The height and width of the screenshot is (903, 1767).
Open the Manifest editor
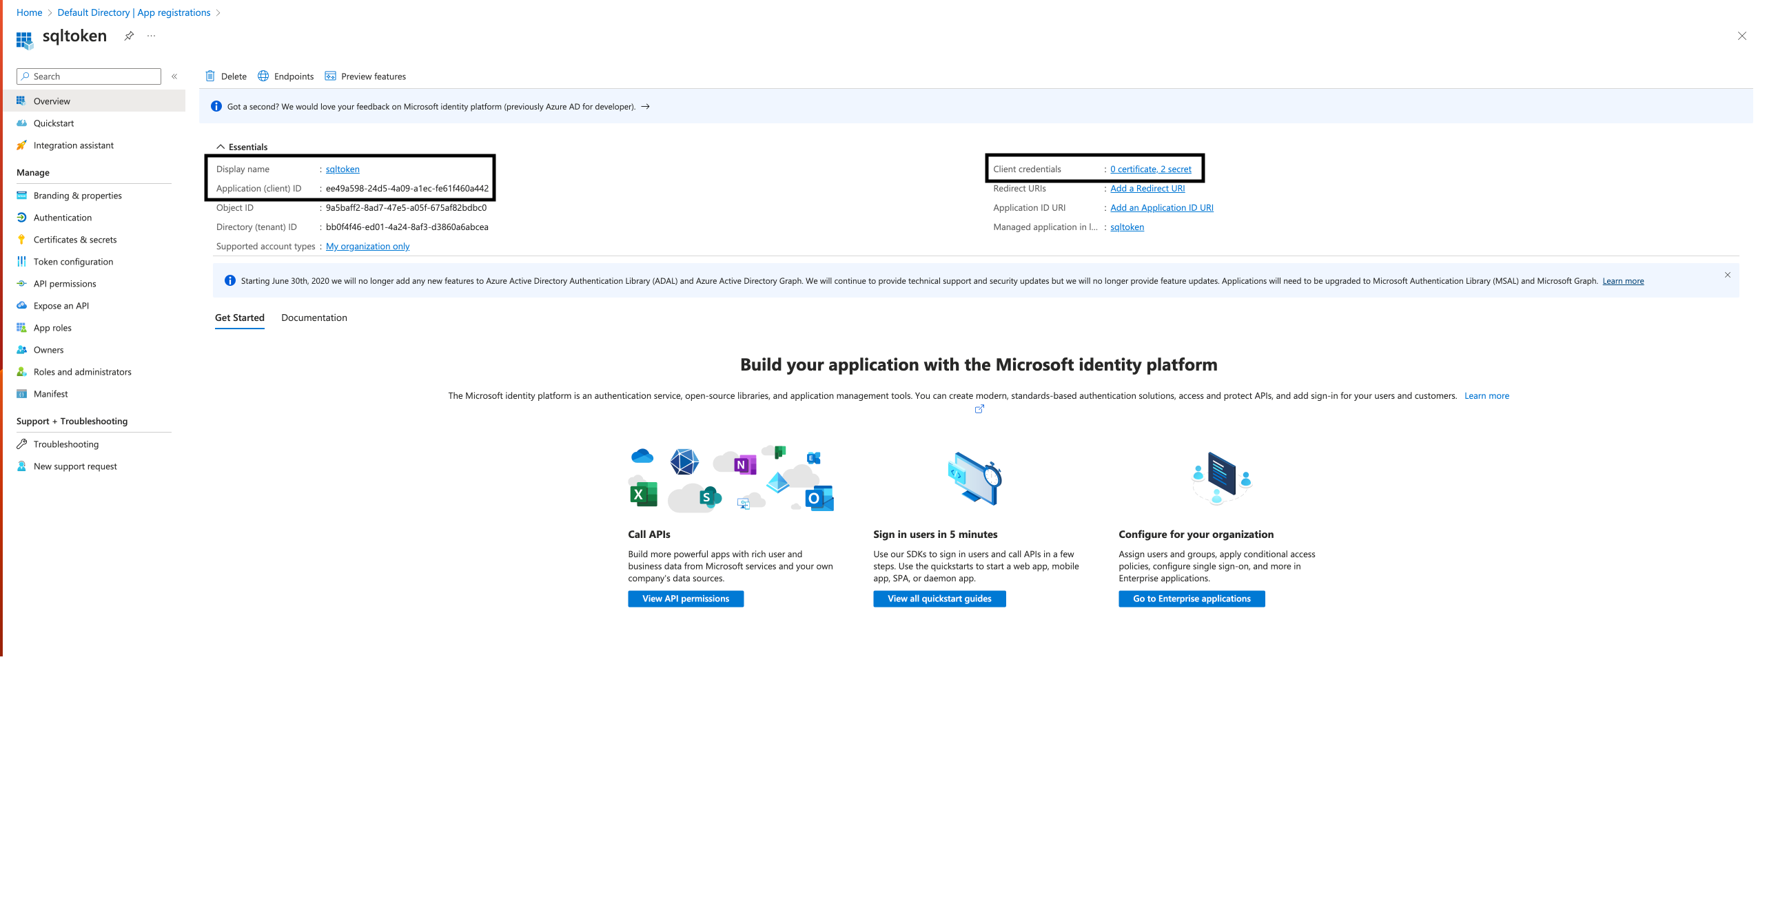coord(50,393)
